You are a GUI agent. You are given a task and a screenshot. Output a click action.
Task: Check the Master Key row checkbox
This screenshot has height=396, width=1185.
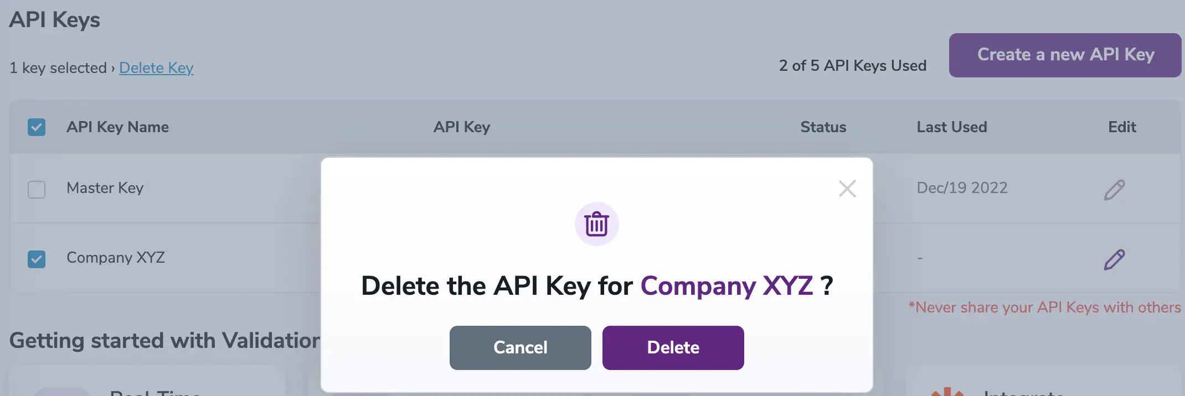[x=37, y=190]
